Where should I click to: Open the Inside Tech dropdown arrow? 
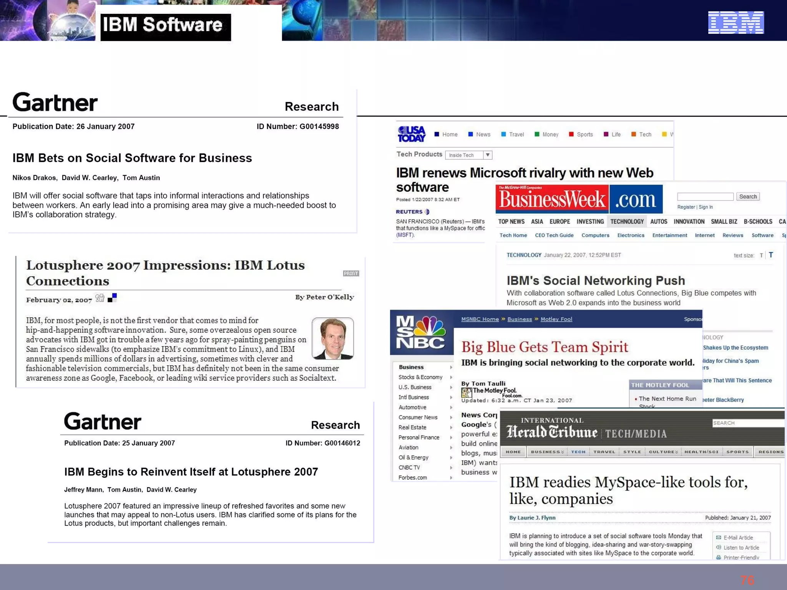[487, 155]
